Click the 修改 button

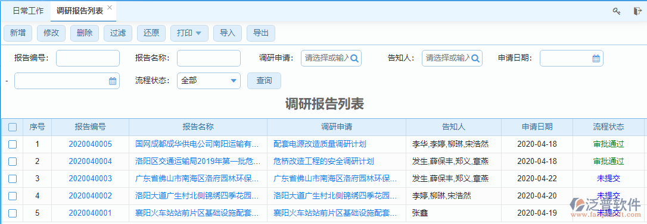[51, 33]
